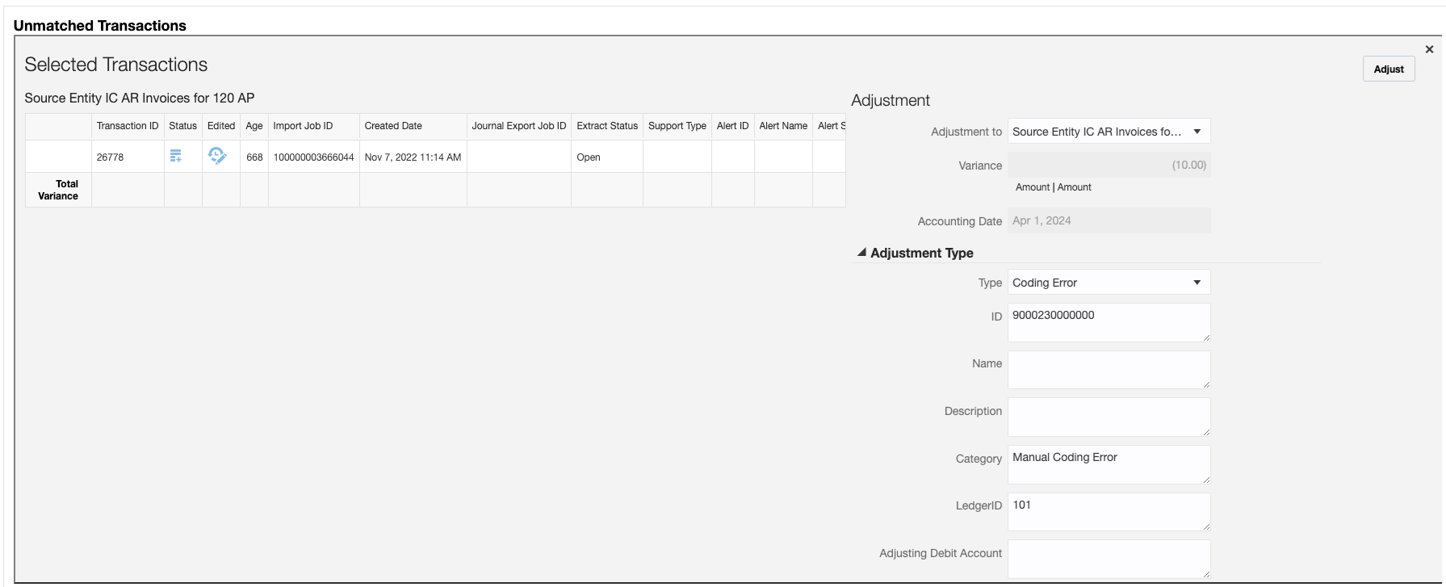Image resolution: width=1446 pixels, height=587 pixels.
Task: Click the age value 668
Action: tap(254, 157)
